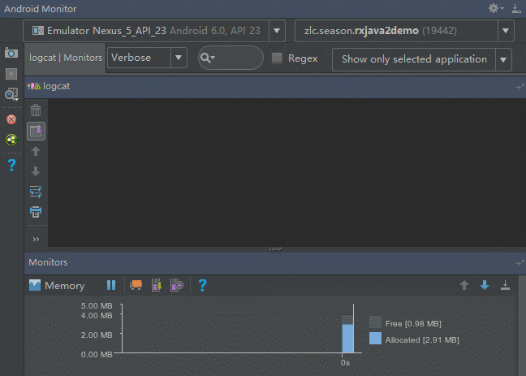
Task: Clear logcat with trash icon
Action: point(36,110)
